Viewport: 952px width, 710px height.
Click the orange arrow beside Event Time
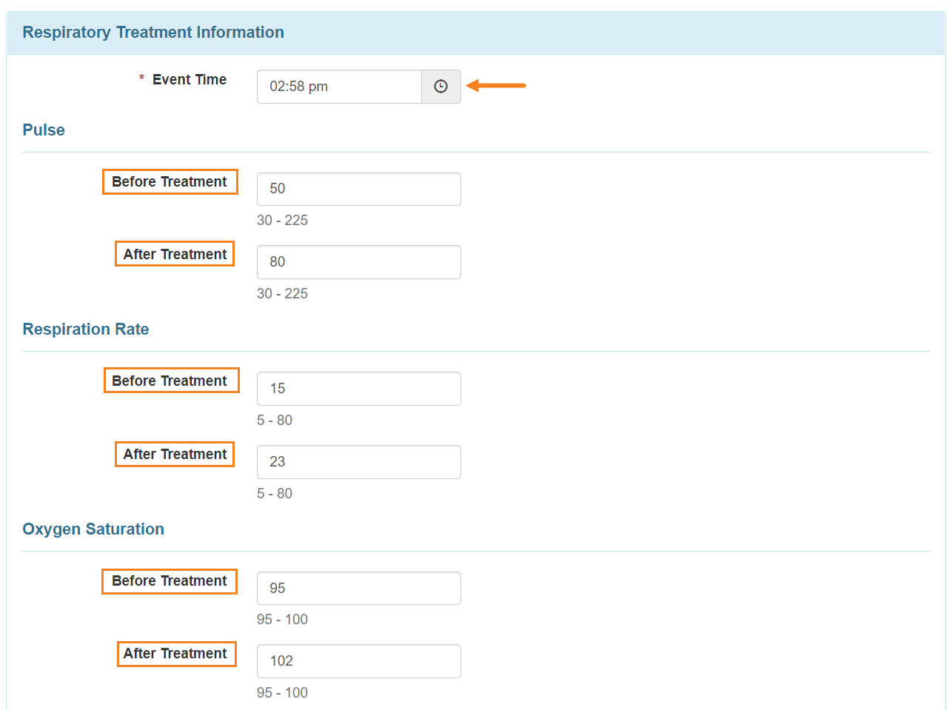pyautogui.click(x=496, y=86)
